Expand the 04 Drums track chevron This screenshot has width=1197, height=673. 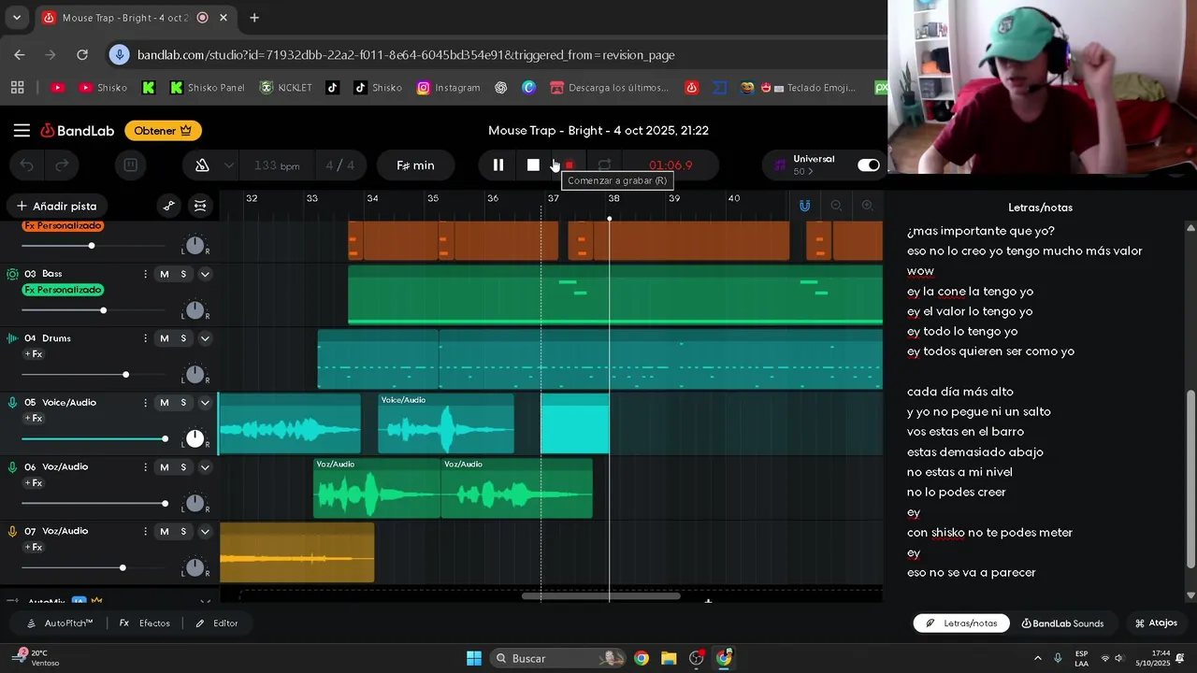pos(205,338)
